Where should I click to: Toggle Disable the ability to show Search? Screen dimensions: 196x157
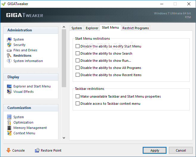77,53
